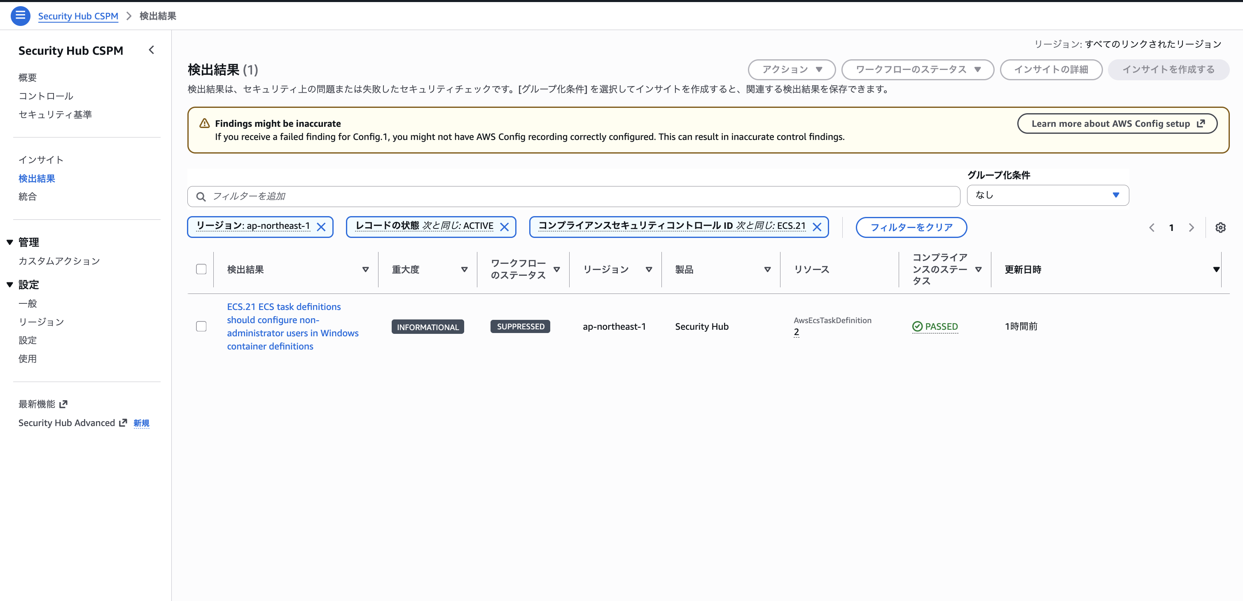This screenshot has height=601, width=1243.
Task: Open the アクション dropdown
Action: click(792, 70)
